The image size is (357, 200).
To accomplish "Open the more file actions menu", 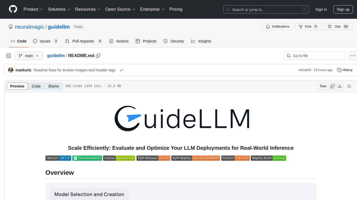I will (x=353, y=56).
